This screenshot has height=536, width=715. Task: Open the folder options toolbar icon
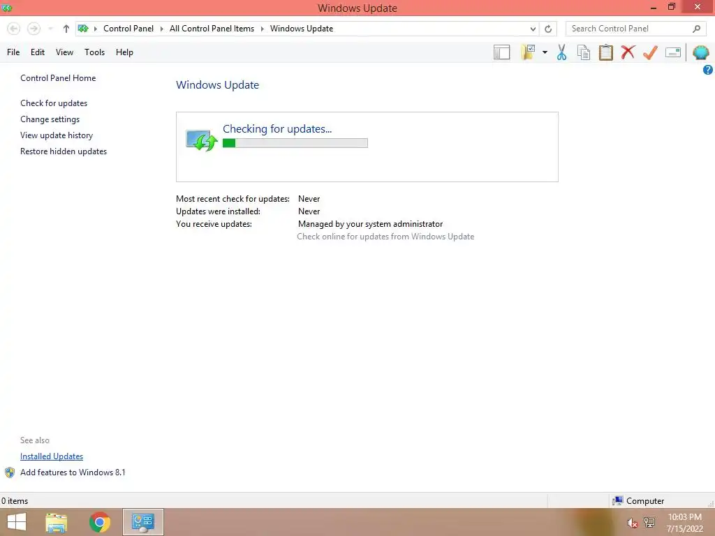click(x=528, y=52)
